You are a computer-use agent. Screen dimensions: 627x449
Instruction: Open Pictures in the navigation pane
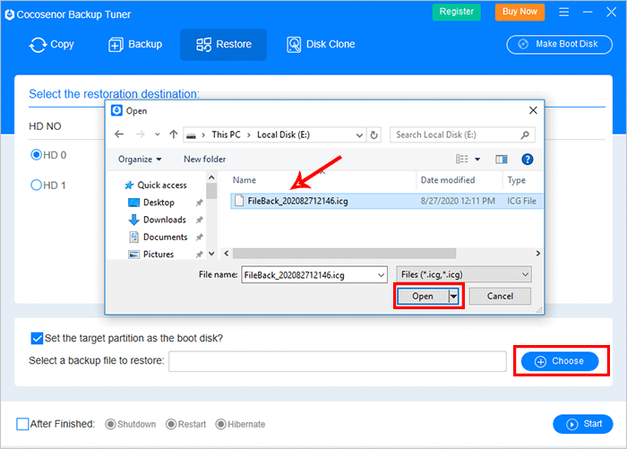pyautogui.click(x=150, y=255)
